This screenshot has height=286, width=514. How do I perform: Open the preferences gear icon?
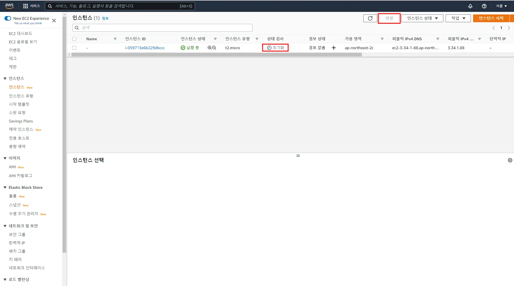click(510, 160)
